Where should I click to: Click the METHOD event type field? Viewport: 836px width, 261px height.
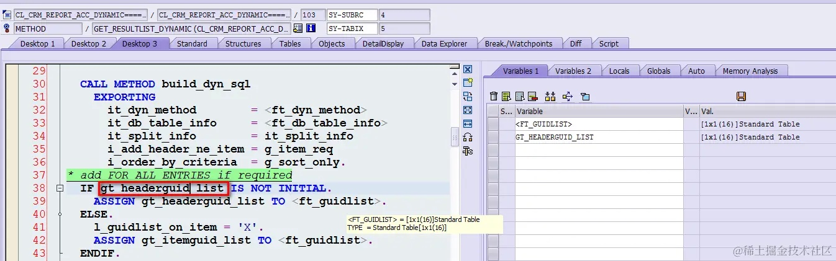click(48, 29)
